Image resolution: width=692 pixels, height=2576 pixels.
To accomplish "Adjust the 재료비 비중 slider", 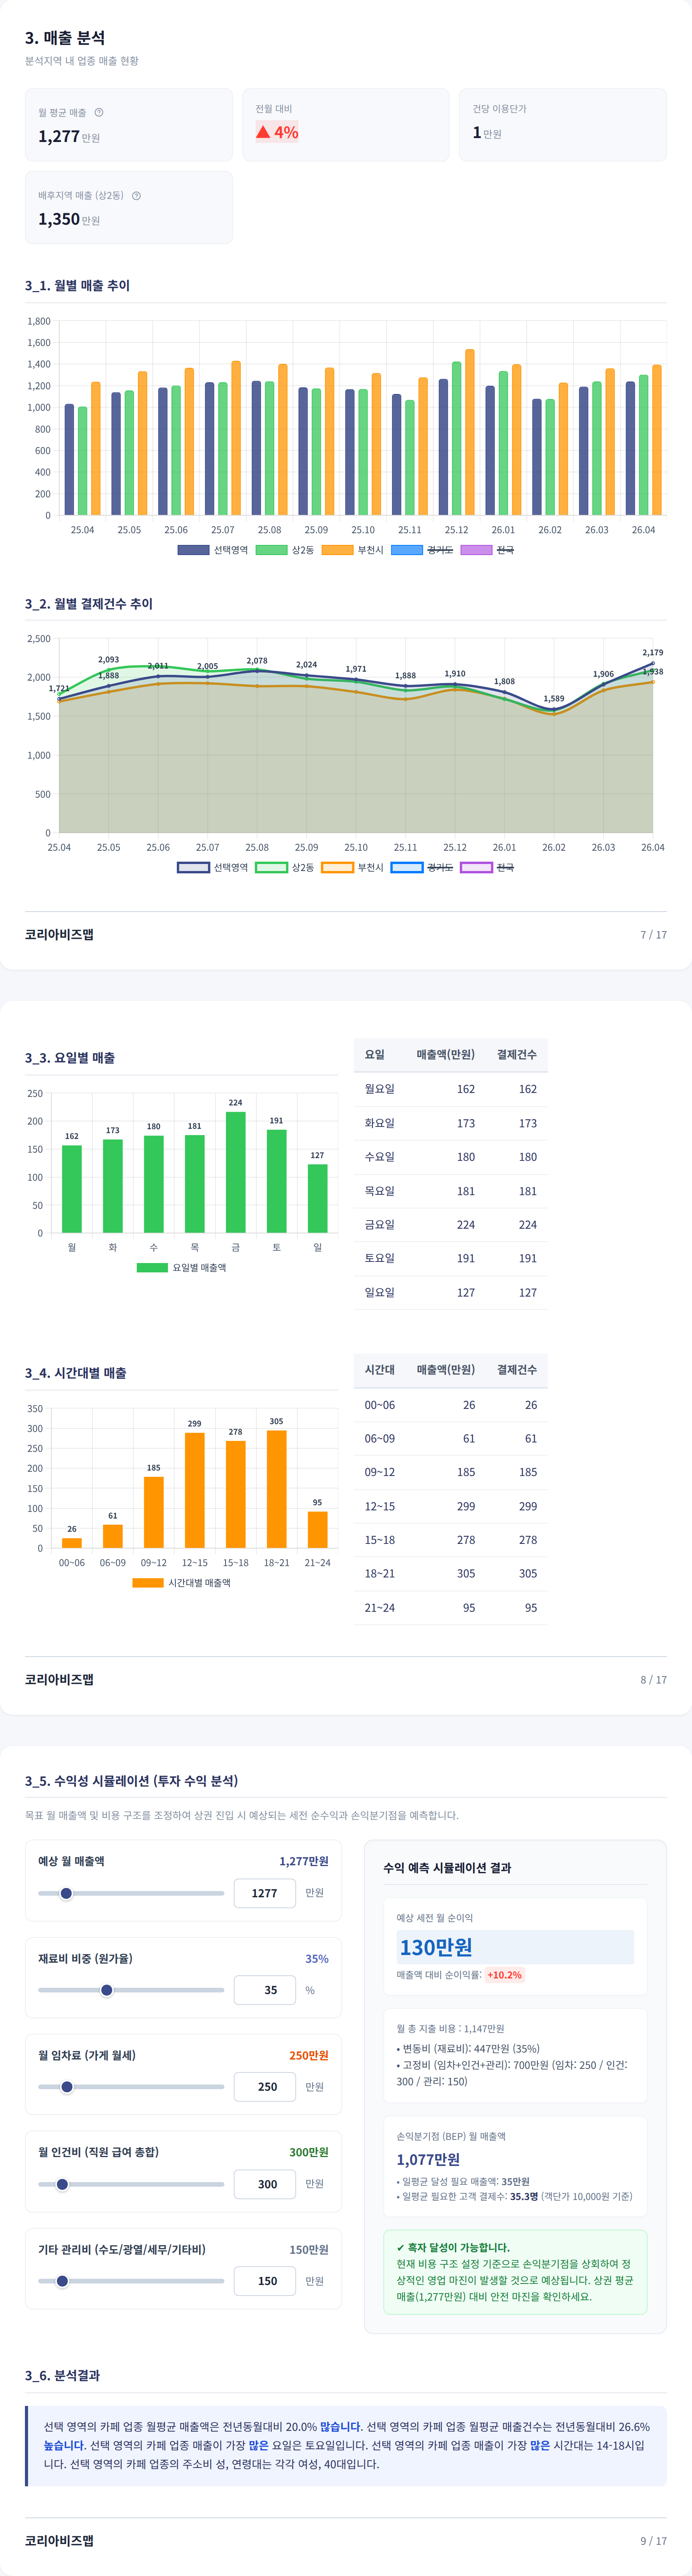I will coord(131,1990).
